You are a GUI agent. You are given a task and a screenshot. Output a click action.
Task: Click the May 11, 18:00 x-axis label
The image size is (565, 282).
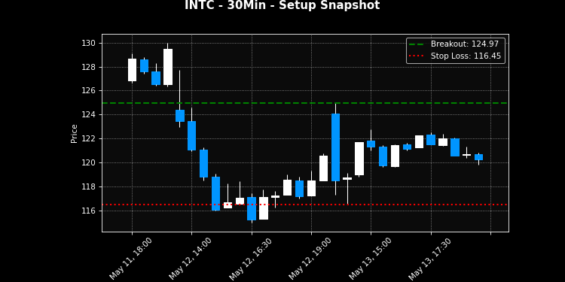(x=130, y=258)
